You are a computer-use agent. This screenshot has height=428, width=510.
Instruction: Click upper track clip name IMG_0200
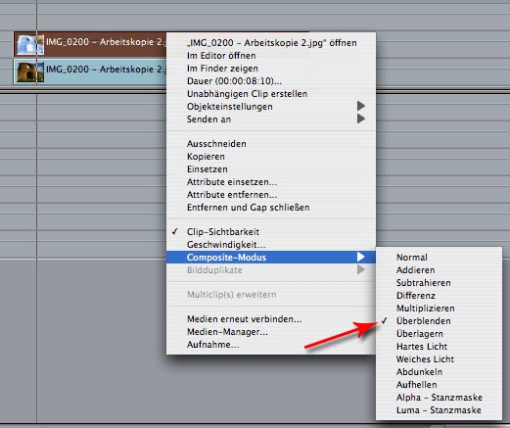106,42
